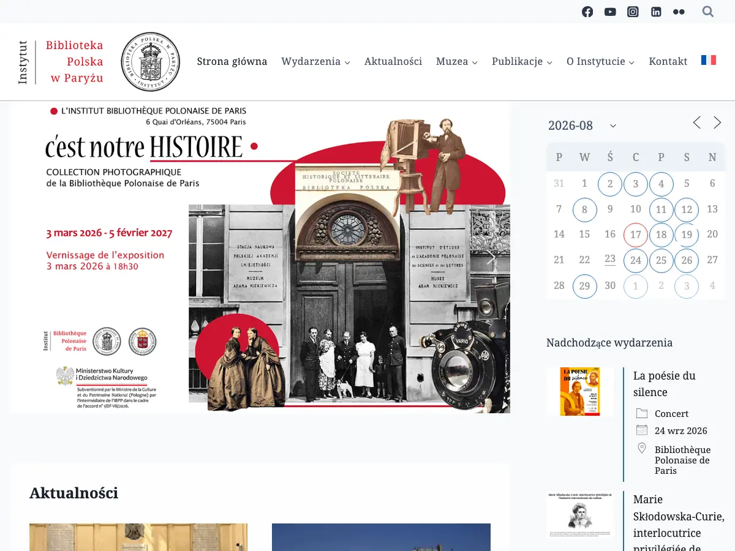Open the Instagram profile icon
The height and width of the screenshot is (551, 735).
coord(633,12)
